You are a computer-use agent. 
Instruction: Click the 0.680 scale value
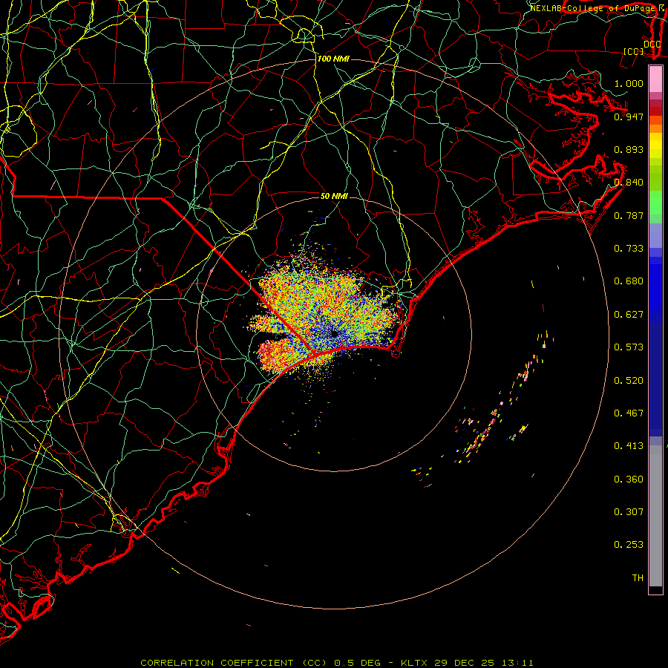pos(629,281)
